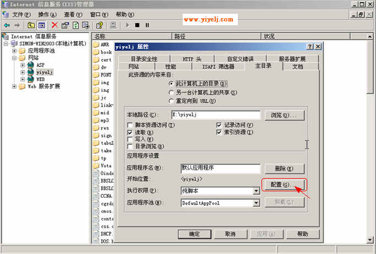
Task: Click the 浏览 browse button
Action: [x=284, y=115]
